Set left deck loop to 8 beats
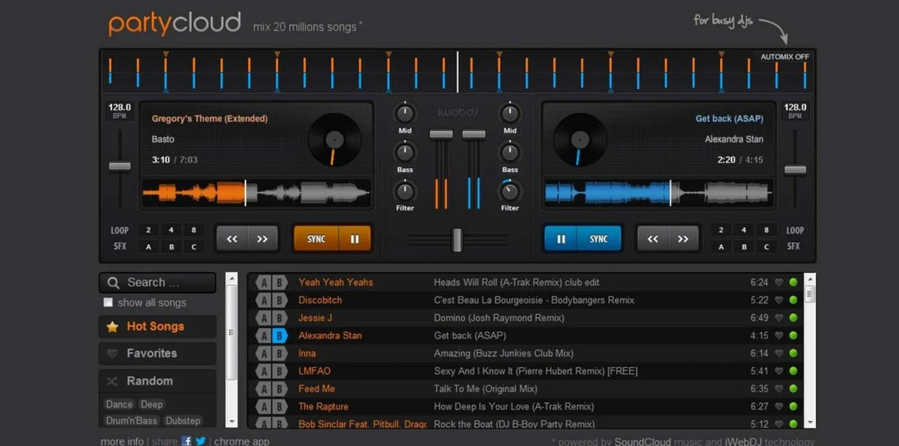Viewport: 899px width, 446px height. (194, 230)
